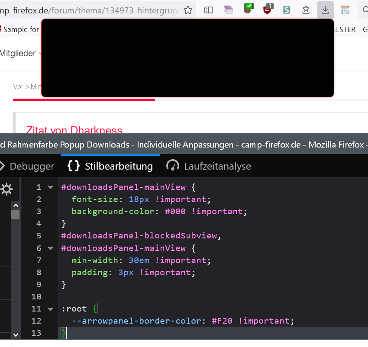Click the stylesheet list scroll-down arrow
368x347 pixels.
pyautogui.click(x=16, y=334)
